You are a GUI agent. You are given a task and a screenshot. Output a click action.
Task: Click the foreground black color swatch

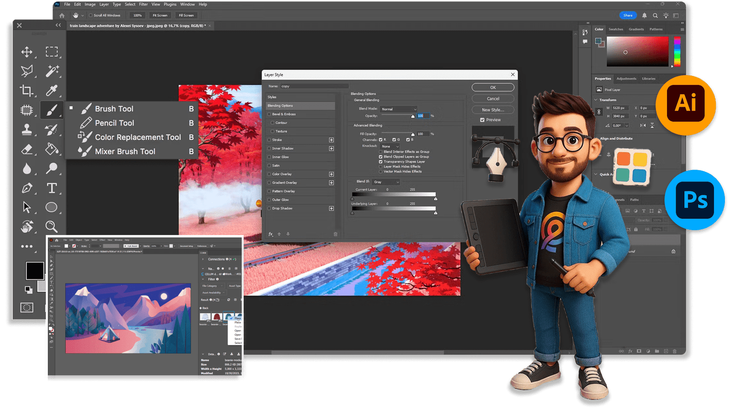35,271
